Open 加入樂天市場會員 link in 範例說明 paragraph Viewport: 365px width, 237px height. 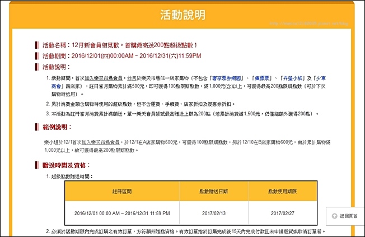click(101, 142)
